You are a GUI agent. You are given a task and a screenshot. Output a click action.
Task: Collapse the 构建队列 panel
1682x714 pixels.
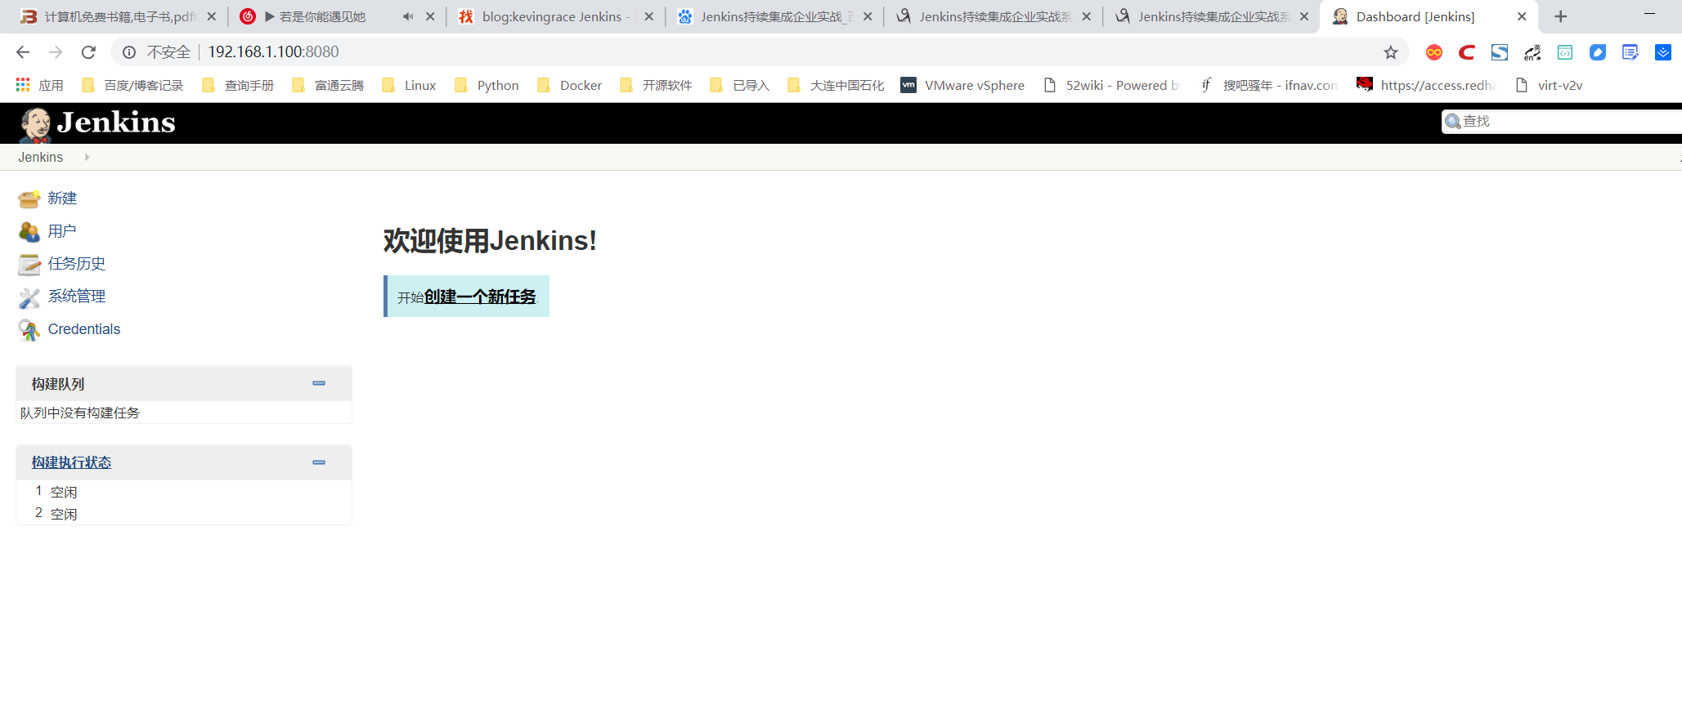319,383
